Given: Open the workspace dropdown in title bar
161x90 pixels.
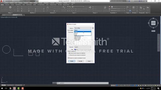Looking at the screenshot, I should [27, 1].
